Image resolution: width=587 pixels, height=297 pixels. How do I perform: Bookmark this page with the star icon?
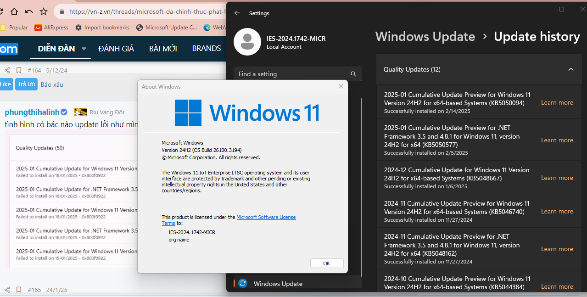(x=44, y=11)
